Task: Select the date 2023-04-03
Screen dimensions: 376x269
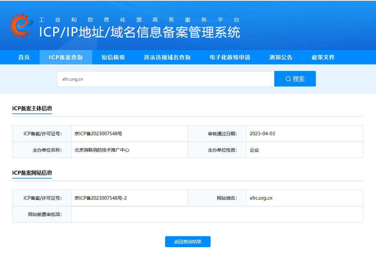Action: [x=262, y=134]
